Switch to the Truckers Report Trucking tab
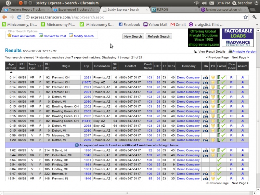260x195 pixels. [27, 10]
